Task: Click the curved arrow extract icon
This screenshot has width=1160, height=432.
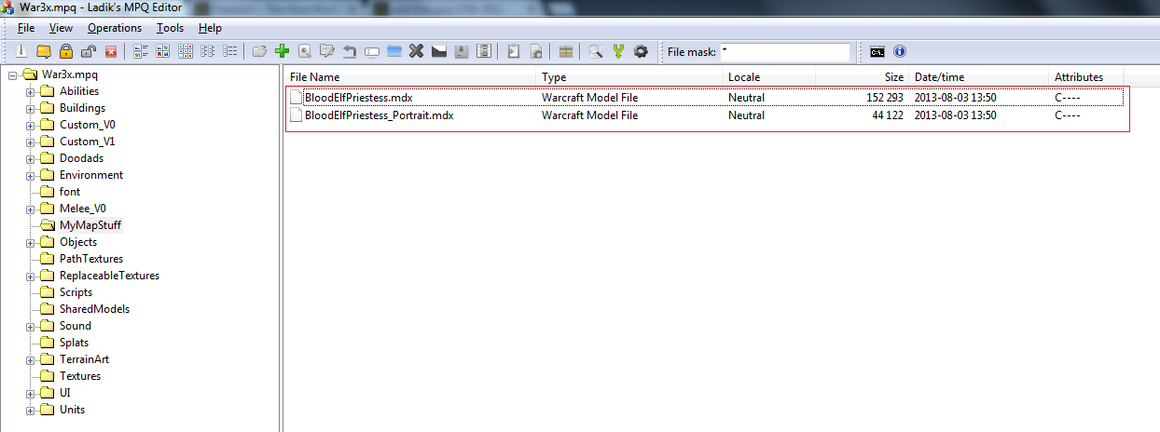Action: (x=349, y=51)
